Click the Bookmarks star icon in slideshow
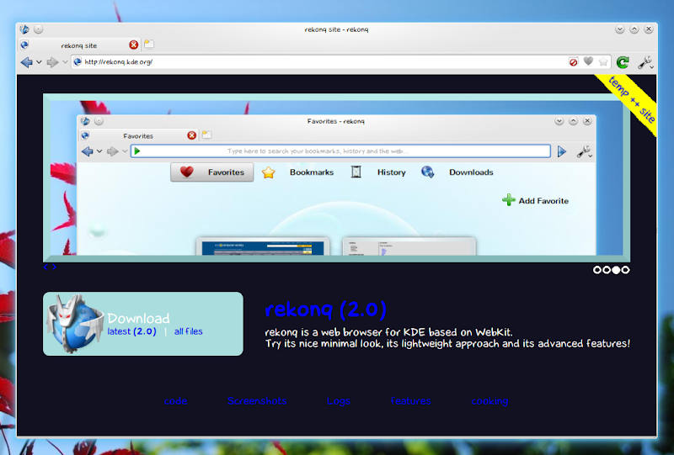 click(268, 172)
